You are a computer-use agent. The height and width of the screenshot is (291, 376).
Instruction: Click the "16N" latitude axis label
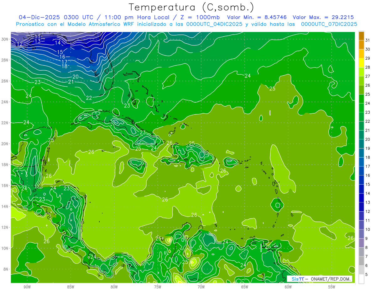[4, 186]
